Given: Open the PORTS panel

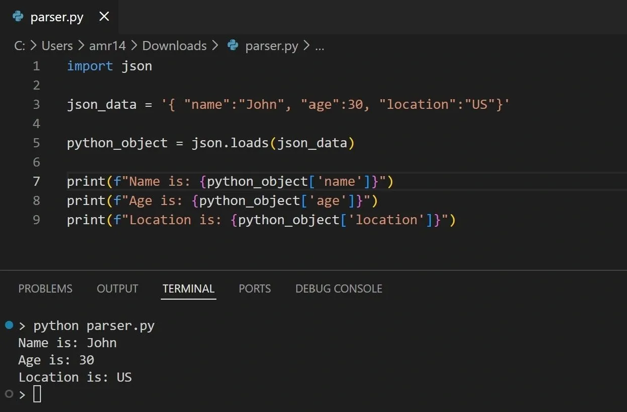Looking at the screenshot, I should pos(255,289).
